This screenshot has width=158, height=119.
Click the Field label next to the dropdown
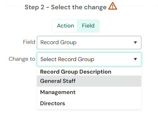[x=29, y=42]
